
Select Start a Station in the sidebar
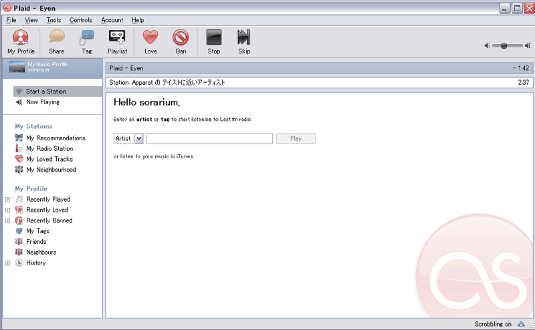(58, 92)
